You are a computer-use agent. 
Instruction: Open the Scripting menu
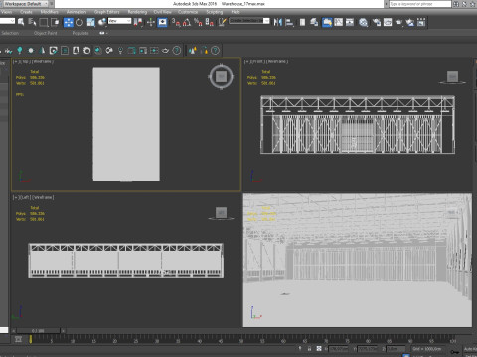click(215, 12)
